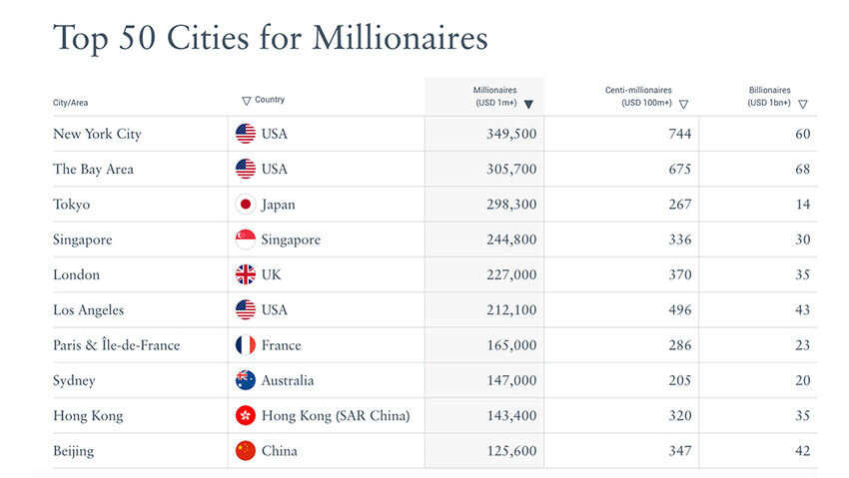This screenshot has width=849, height=478.
Task: Click the Hong Kong (SAR China) country label
Action: (336, 415)
